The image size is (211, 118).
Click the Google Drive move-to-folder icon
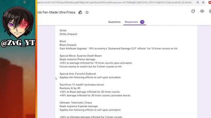80,12
